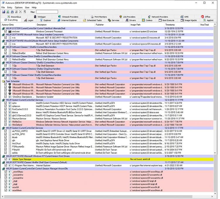
Task: Sort by the Timestamp column header
Action: (182, 25)
